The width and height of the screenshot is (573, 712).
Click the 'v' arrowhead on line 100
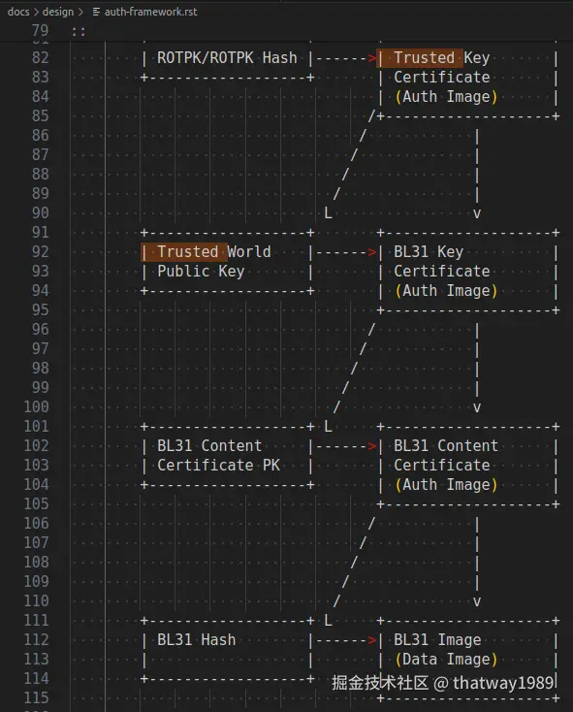click(477, 407)
